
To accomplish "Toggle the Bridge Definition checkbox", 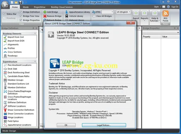I will tap(21, 12).
